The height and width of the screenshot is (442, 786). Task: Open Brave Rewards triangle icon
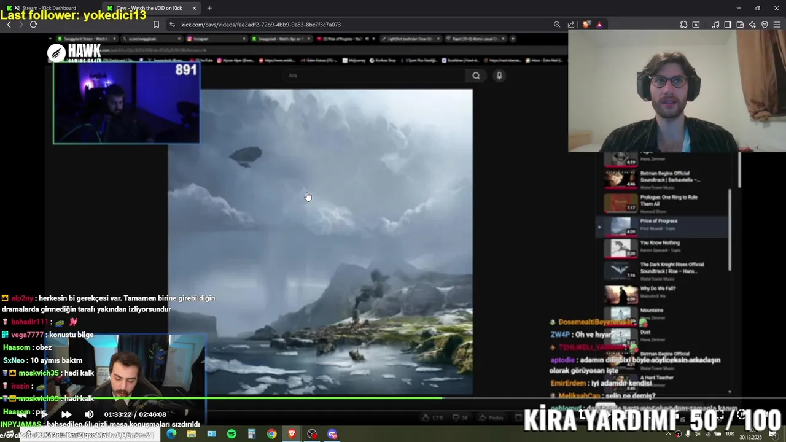pos(599,25)
